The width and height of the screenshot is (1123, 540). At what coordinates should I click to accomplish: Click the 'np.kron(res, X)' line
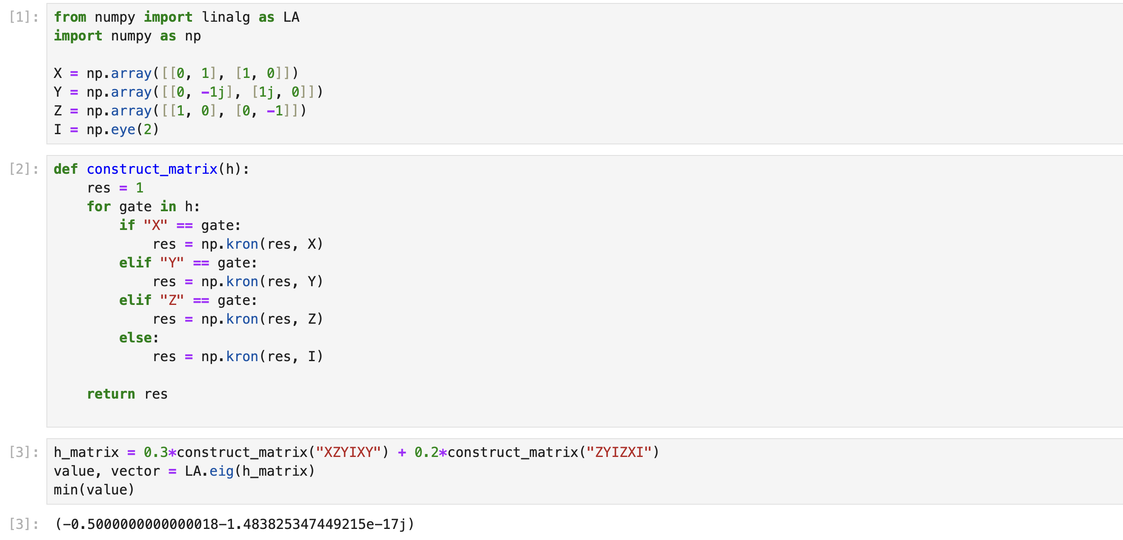238,244
